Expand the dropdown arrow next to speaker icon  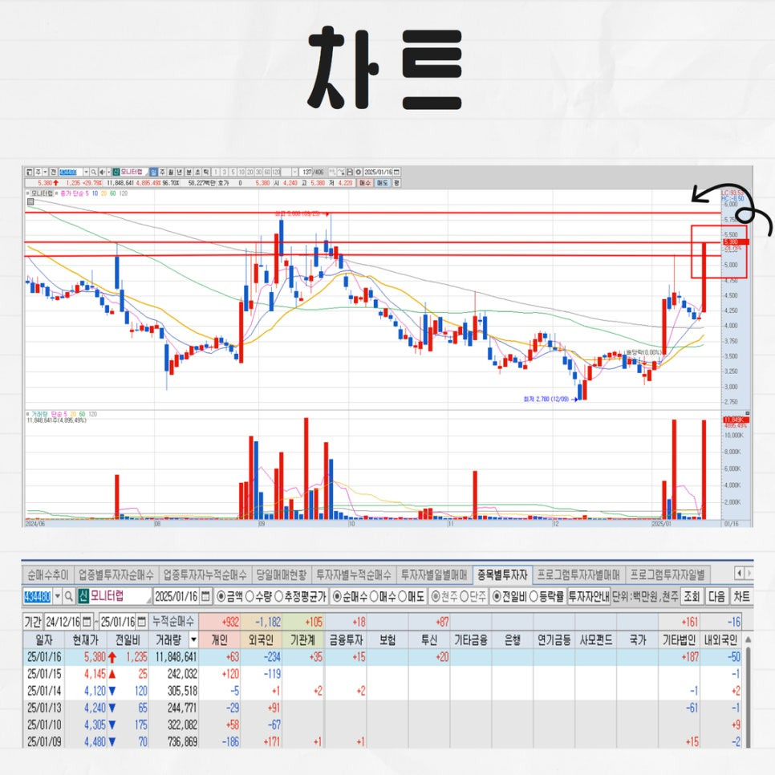[x=109, y=172]
